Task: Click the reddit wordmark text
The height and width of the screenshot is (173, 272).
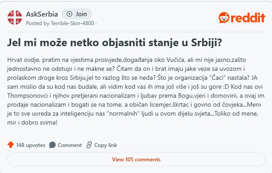Action: pos(248,17)
